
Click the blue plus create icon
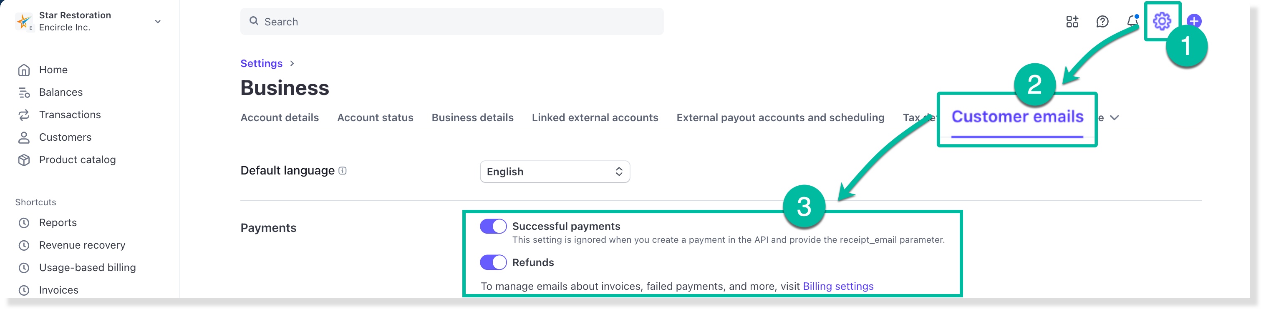pos(1194,21)
